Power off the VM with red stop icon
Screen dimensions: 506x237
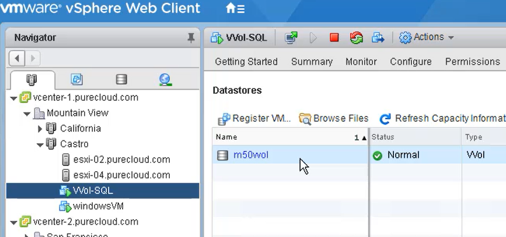tap(334, 38)
